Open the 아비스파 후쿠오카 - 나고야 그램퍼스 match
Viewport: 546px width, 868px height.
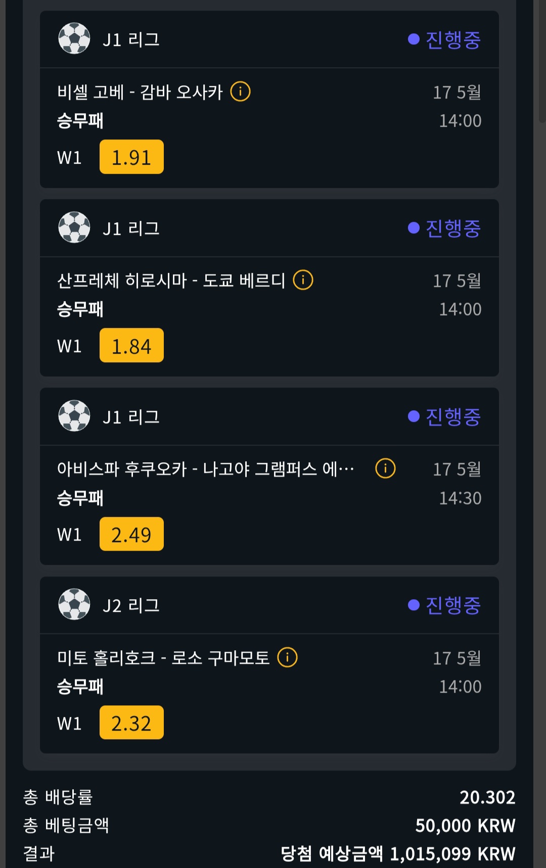click(x=205, y=469)
